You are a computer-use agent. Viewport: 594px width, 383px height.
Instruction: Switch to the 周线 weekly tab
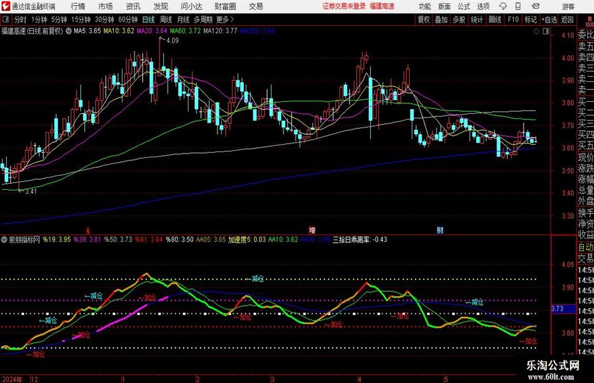point(165,19)
